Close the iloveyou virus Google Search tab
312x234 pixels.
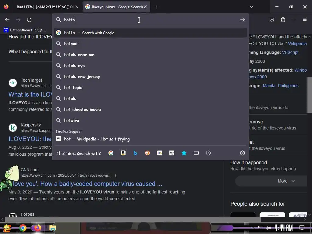pyautogui.click(x=145, y=7)
